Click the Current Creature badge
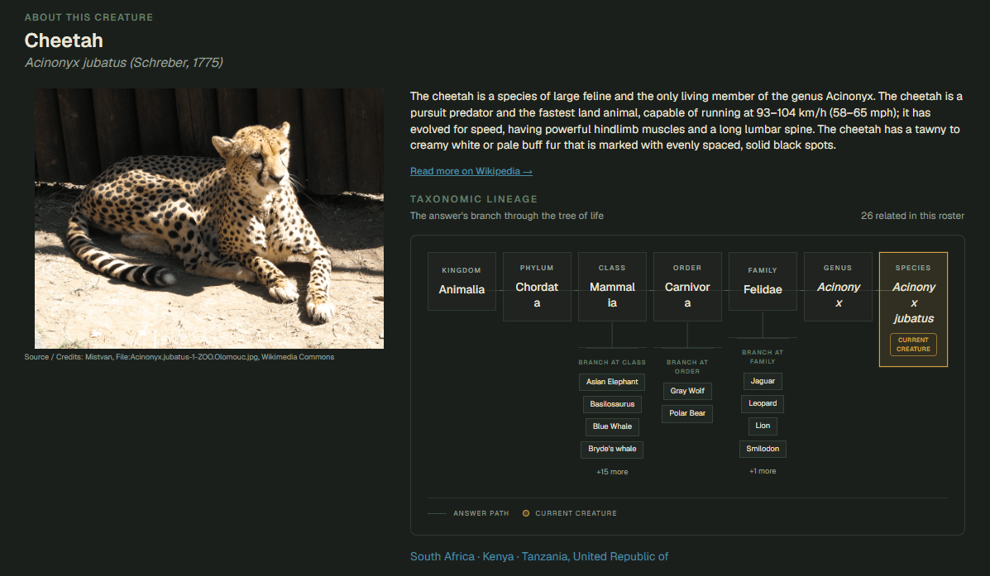 [x=913, y=345]
